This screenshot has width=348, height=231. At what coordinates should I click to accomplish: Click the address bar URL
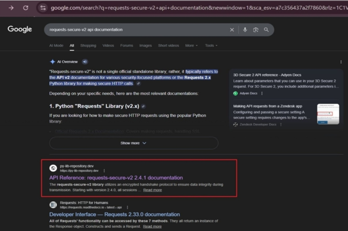pos(199,8)
